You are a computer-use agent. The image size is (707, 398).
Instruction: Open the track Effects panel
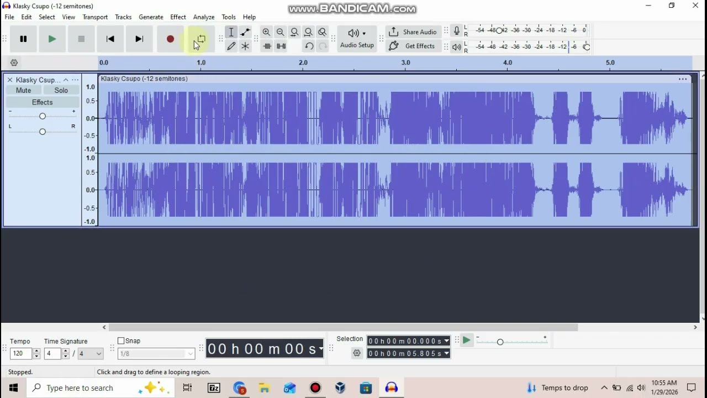(x=43, y=102)
